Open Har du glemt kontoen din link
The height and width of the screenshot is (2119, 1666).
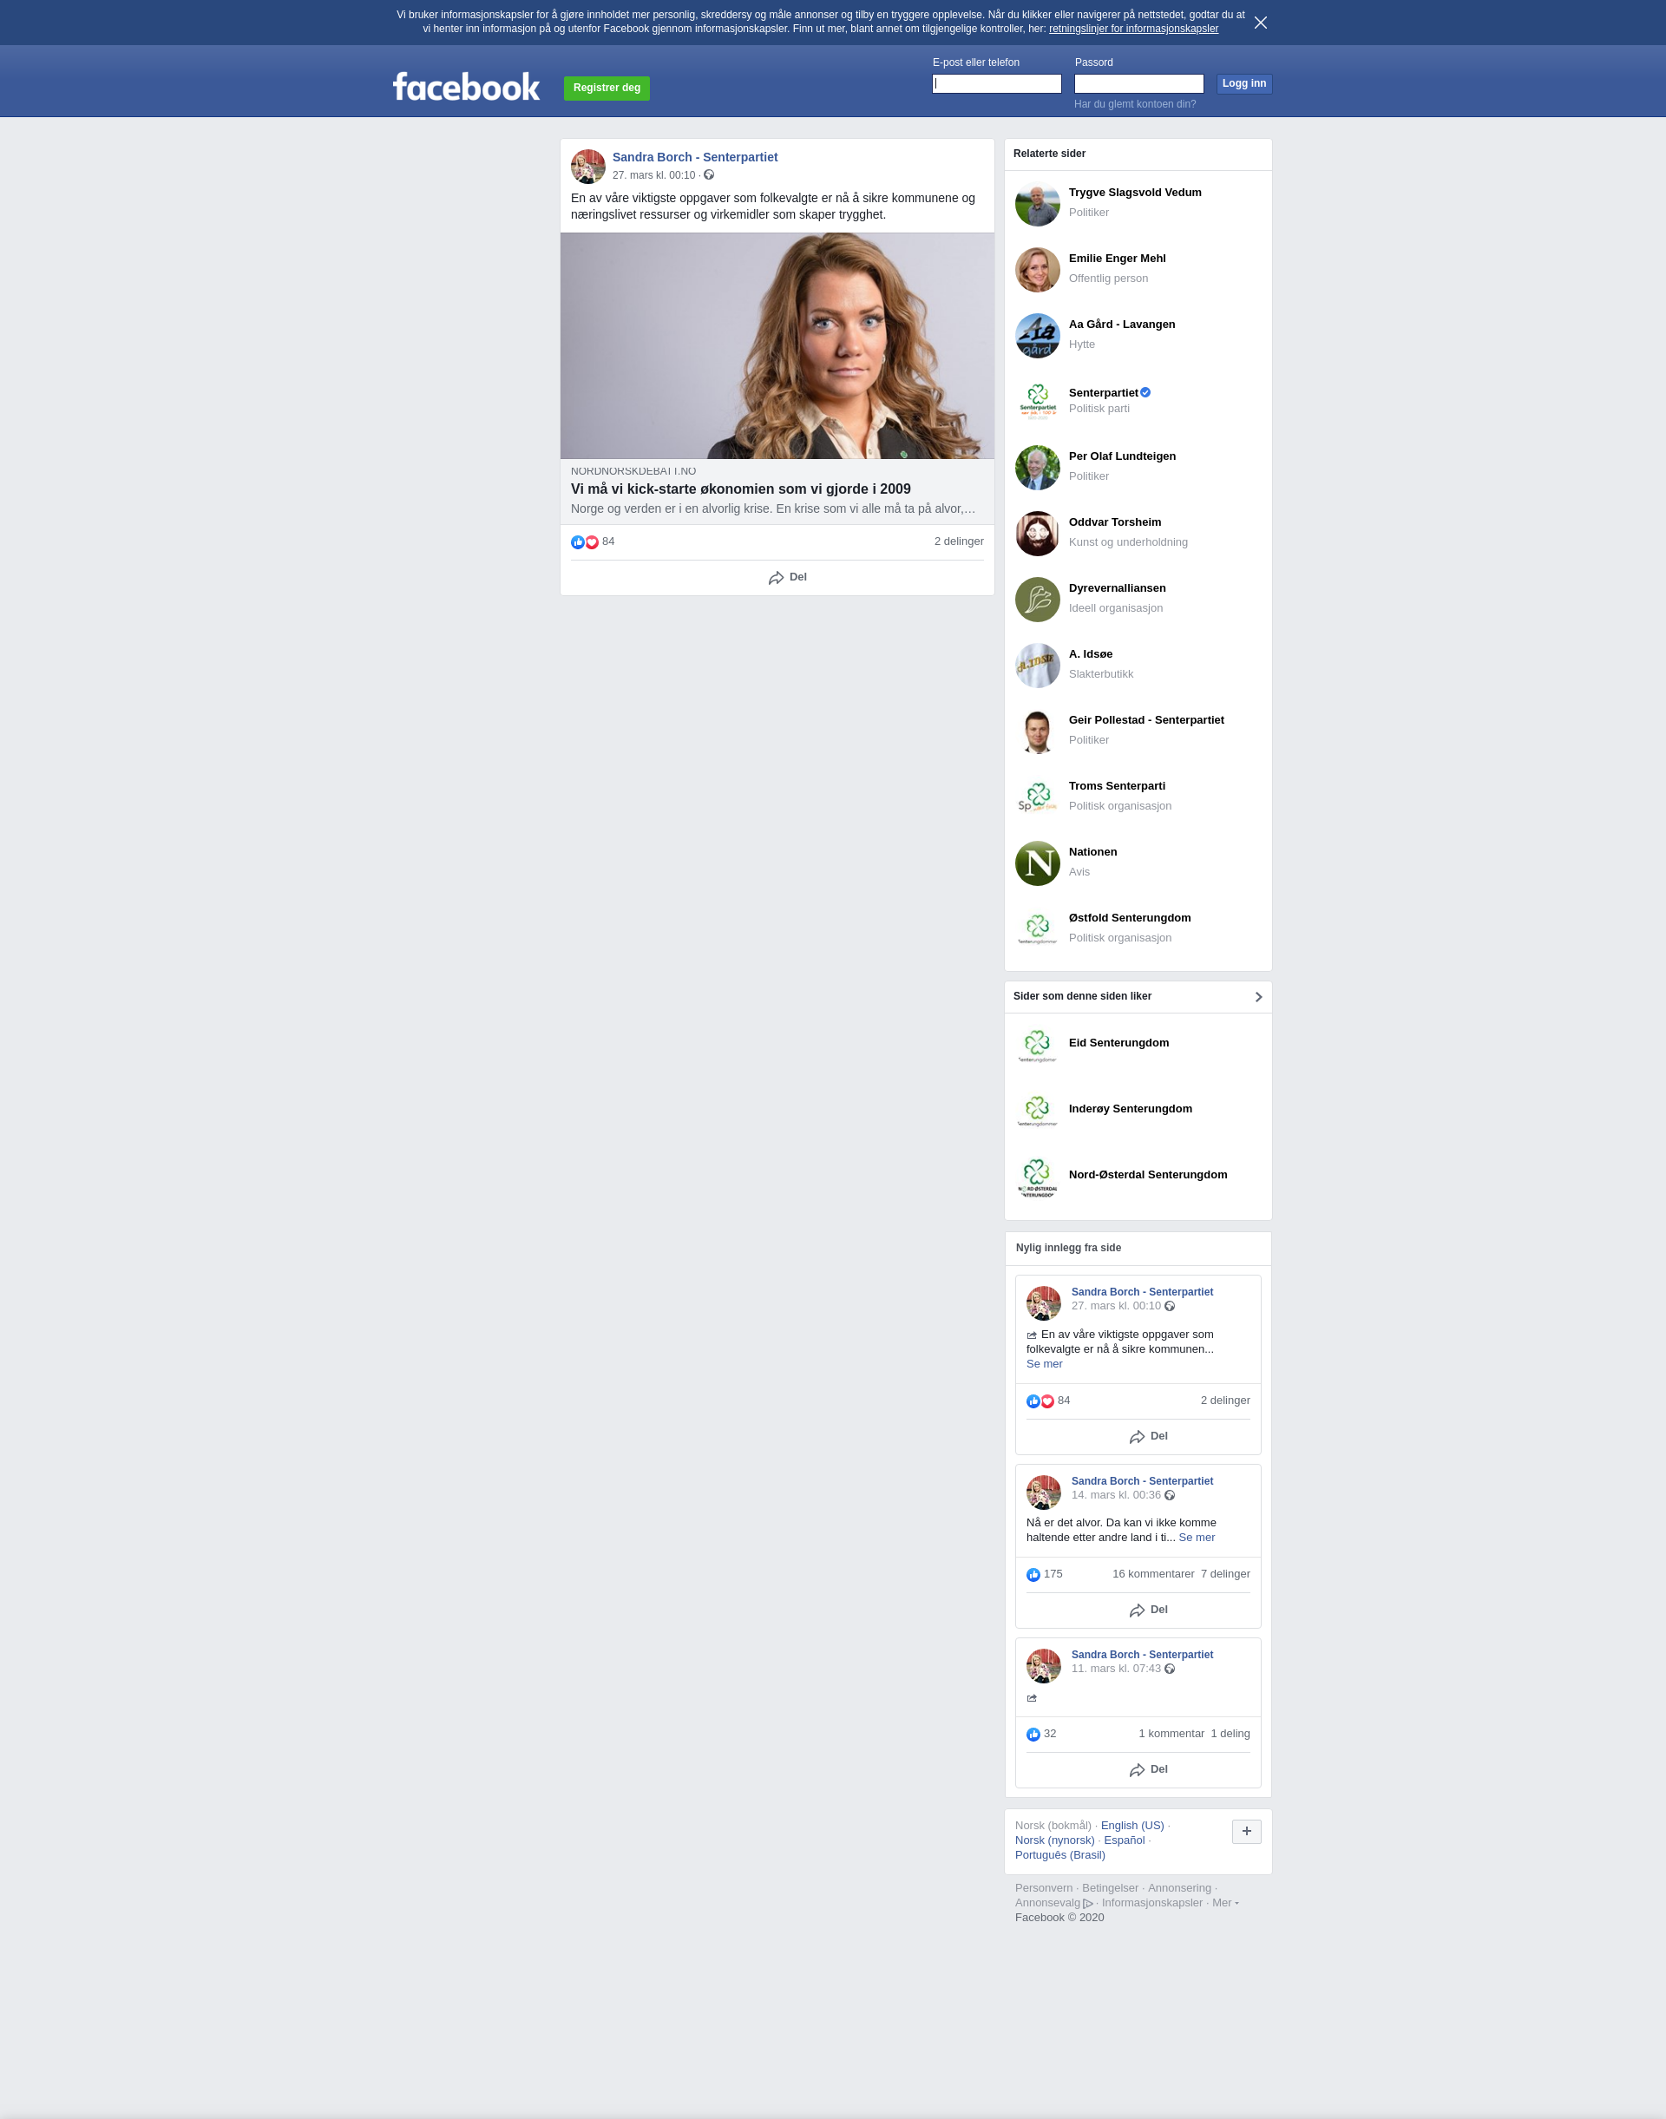1134,104
